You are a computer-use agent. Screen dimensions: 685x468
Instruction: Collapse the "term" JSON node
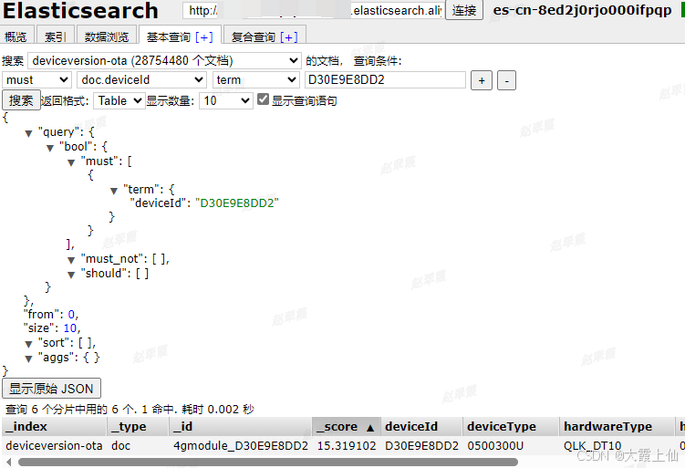[114, 191]
